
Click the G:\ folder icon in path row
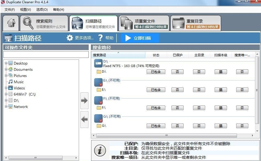point(99,126)
